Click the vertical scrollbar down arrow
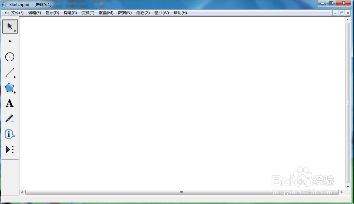Viewport: 354px width, 204px height. (x=348, y=187)
